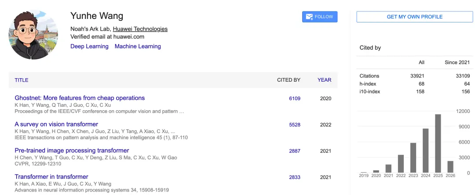Screen dimensions: 475x195
Task: Open A survey on vision transformer paper
Action: 56,124
